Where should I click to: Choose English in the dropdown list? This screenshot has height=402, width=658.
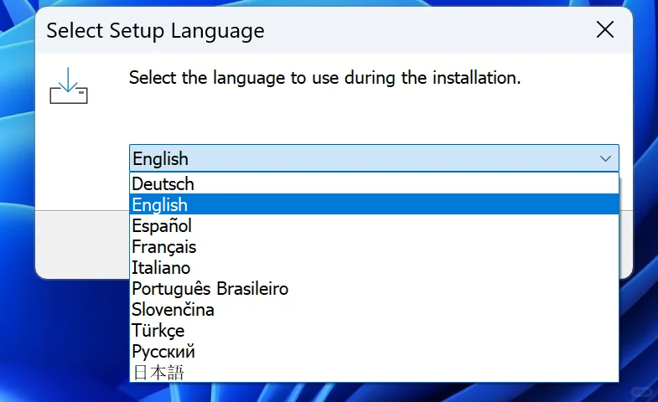pos(374,204)
